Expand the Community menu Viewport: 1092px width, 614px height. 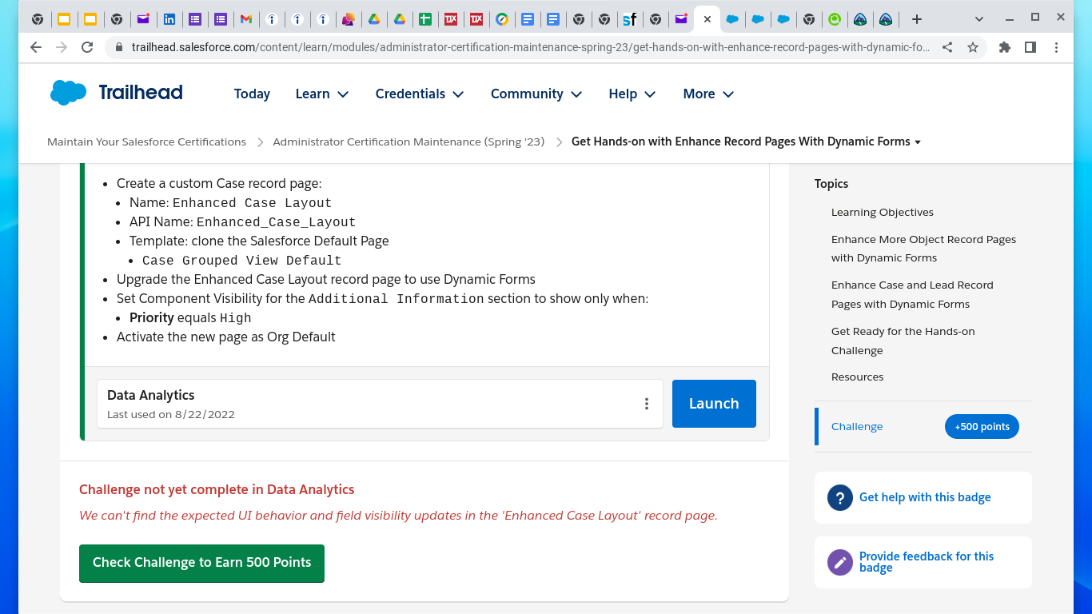[x=537, y=94]
